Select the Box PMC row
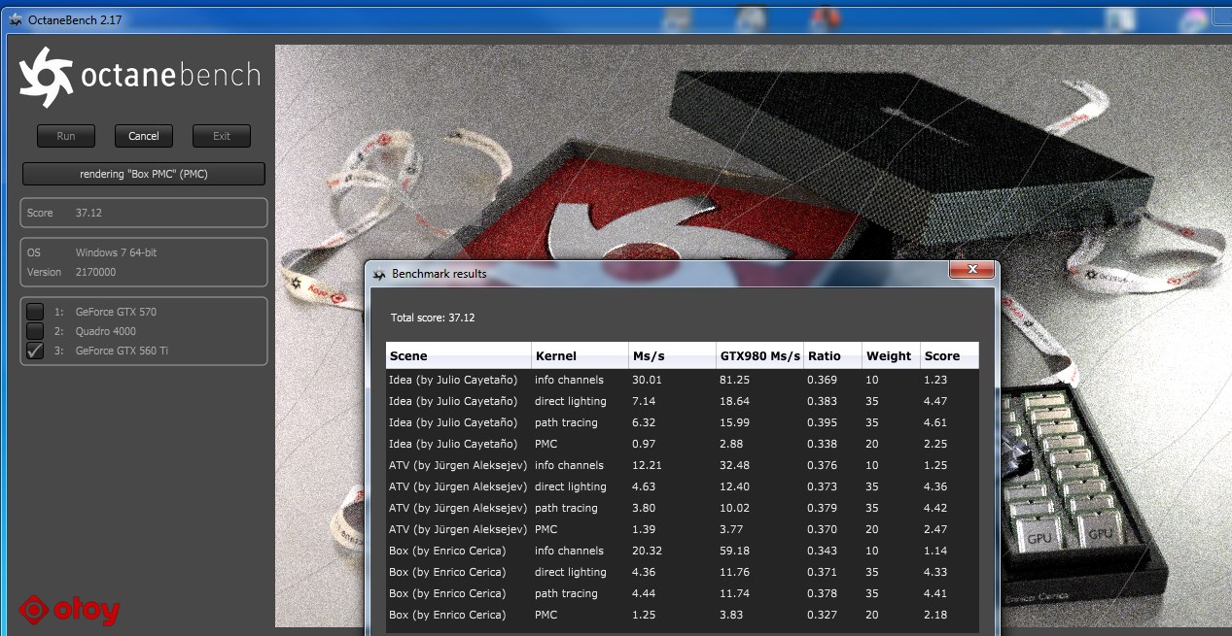The height and width of the screenshot is (636, 1232). click(682, 615)
